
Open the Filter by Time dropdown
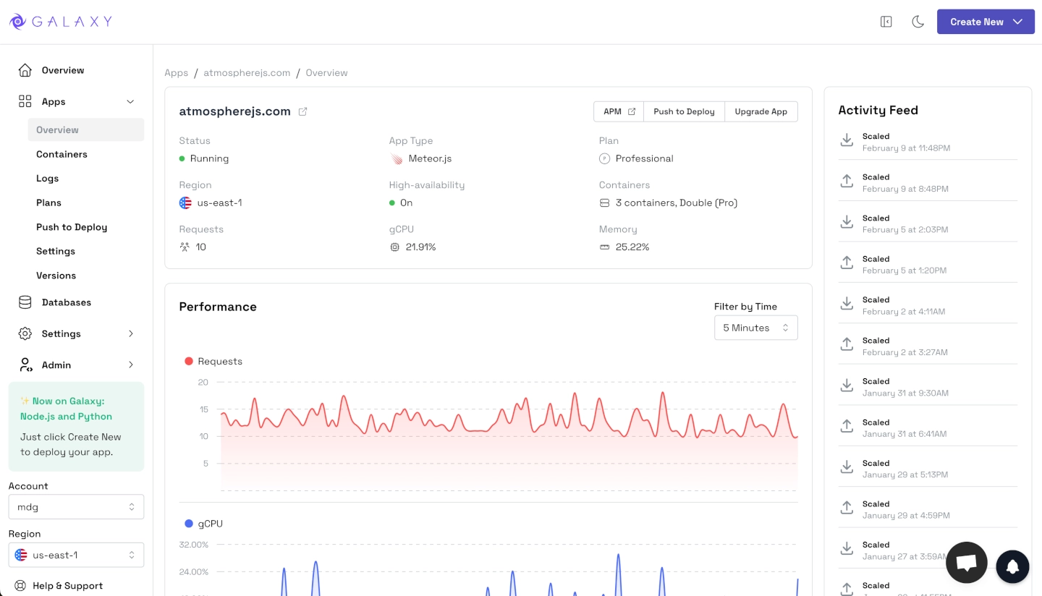(755, 328)
